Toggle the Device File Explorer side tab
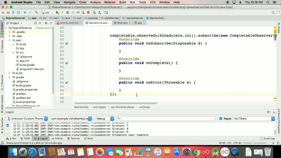281x158 pixels. click(279, 121)
